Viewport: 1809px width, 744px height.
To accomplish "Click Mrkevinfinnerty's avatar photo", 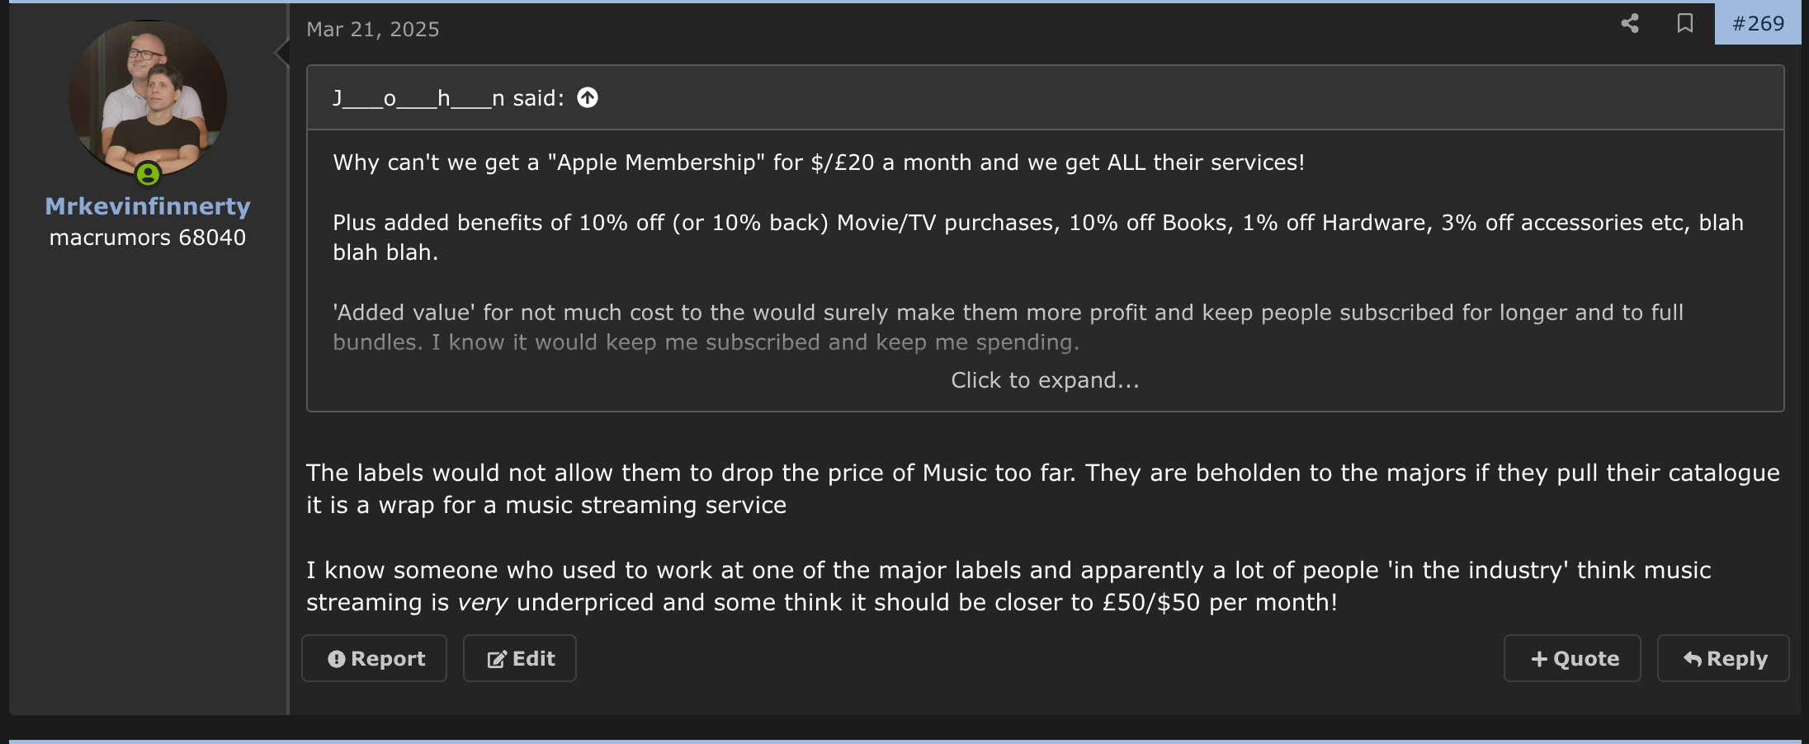I will (x=148, y=99).
